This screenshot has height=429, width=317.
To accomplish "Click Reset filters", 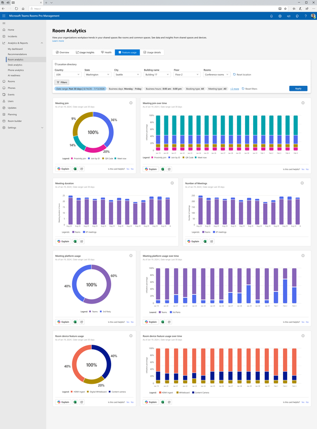I will click(250, 89).
